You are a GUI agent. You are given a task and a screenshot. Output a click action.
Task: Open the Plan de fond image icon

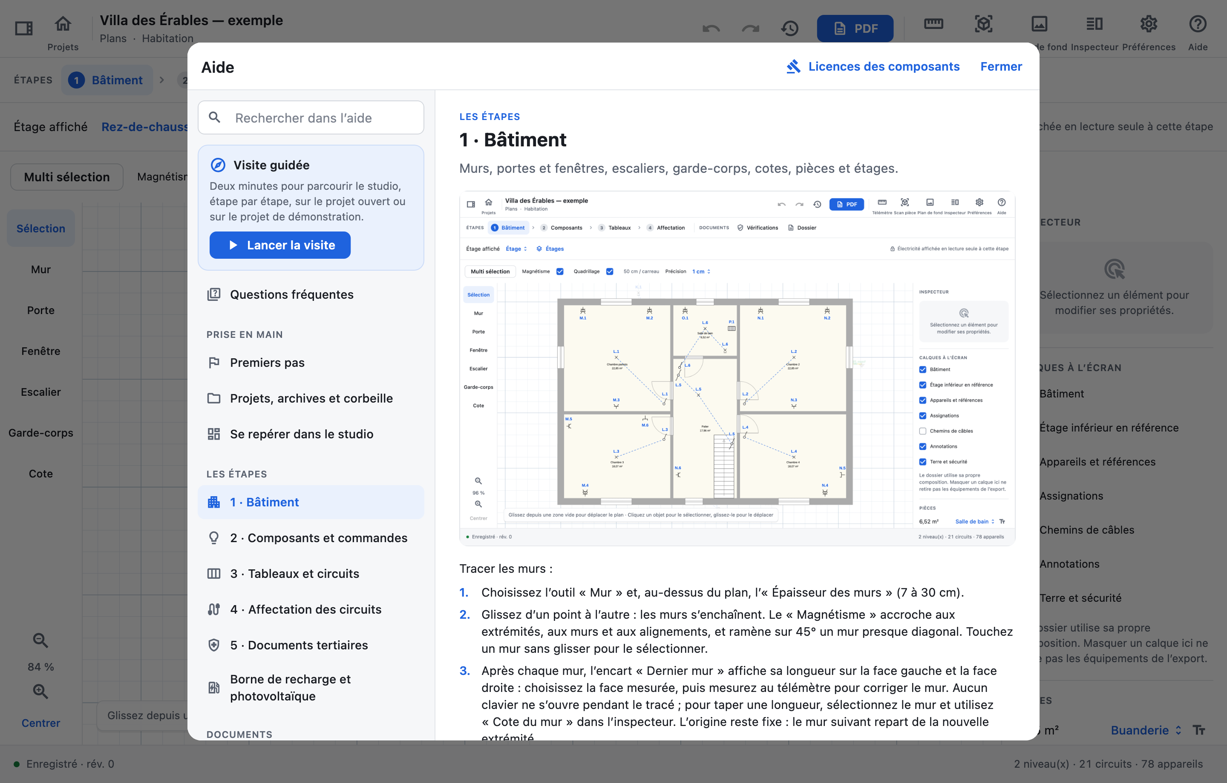click(x=1039, y=23)
